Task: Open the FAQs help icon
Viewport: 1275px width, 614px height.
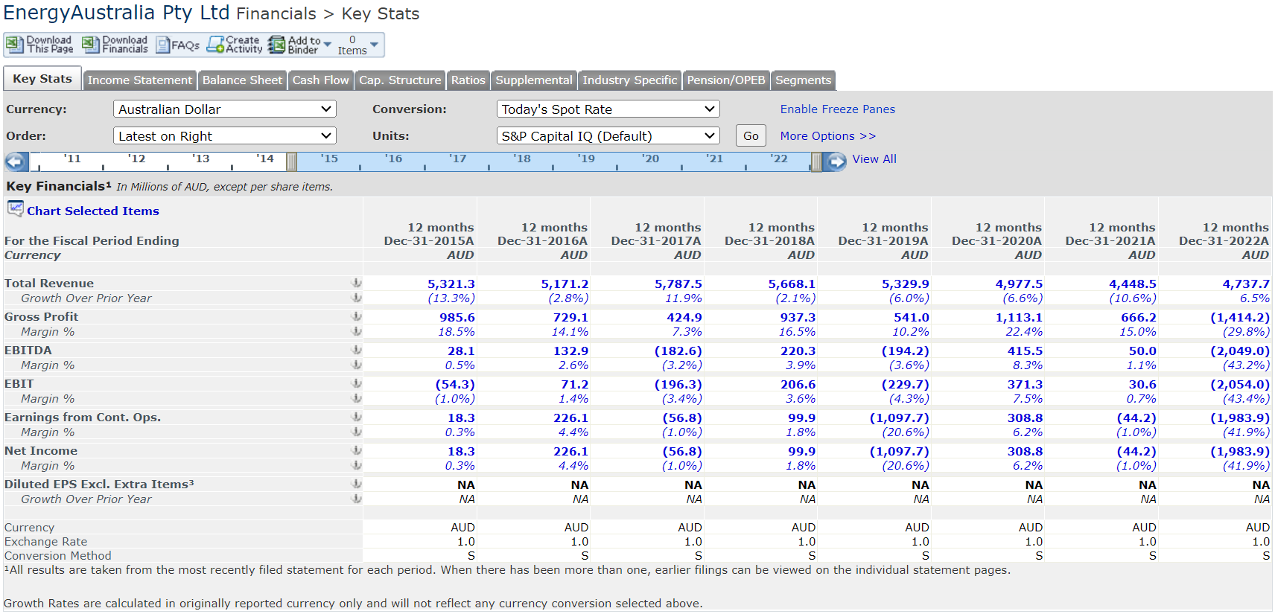Action: 163,45
